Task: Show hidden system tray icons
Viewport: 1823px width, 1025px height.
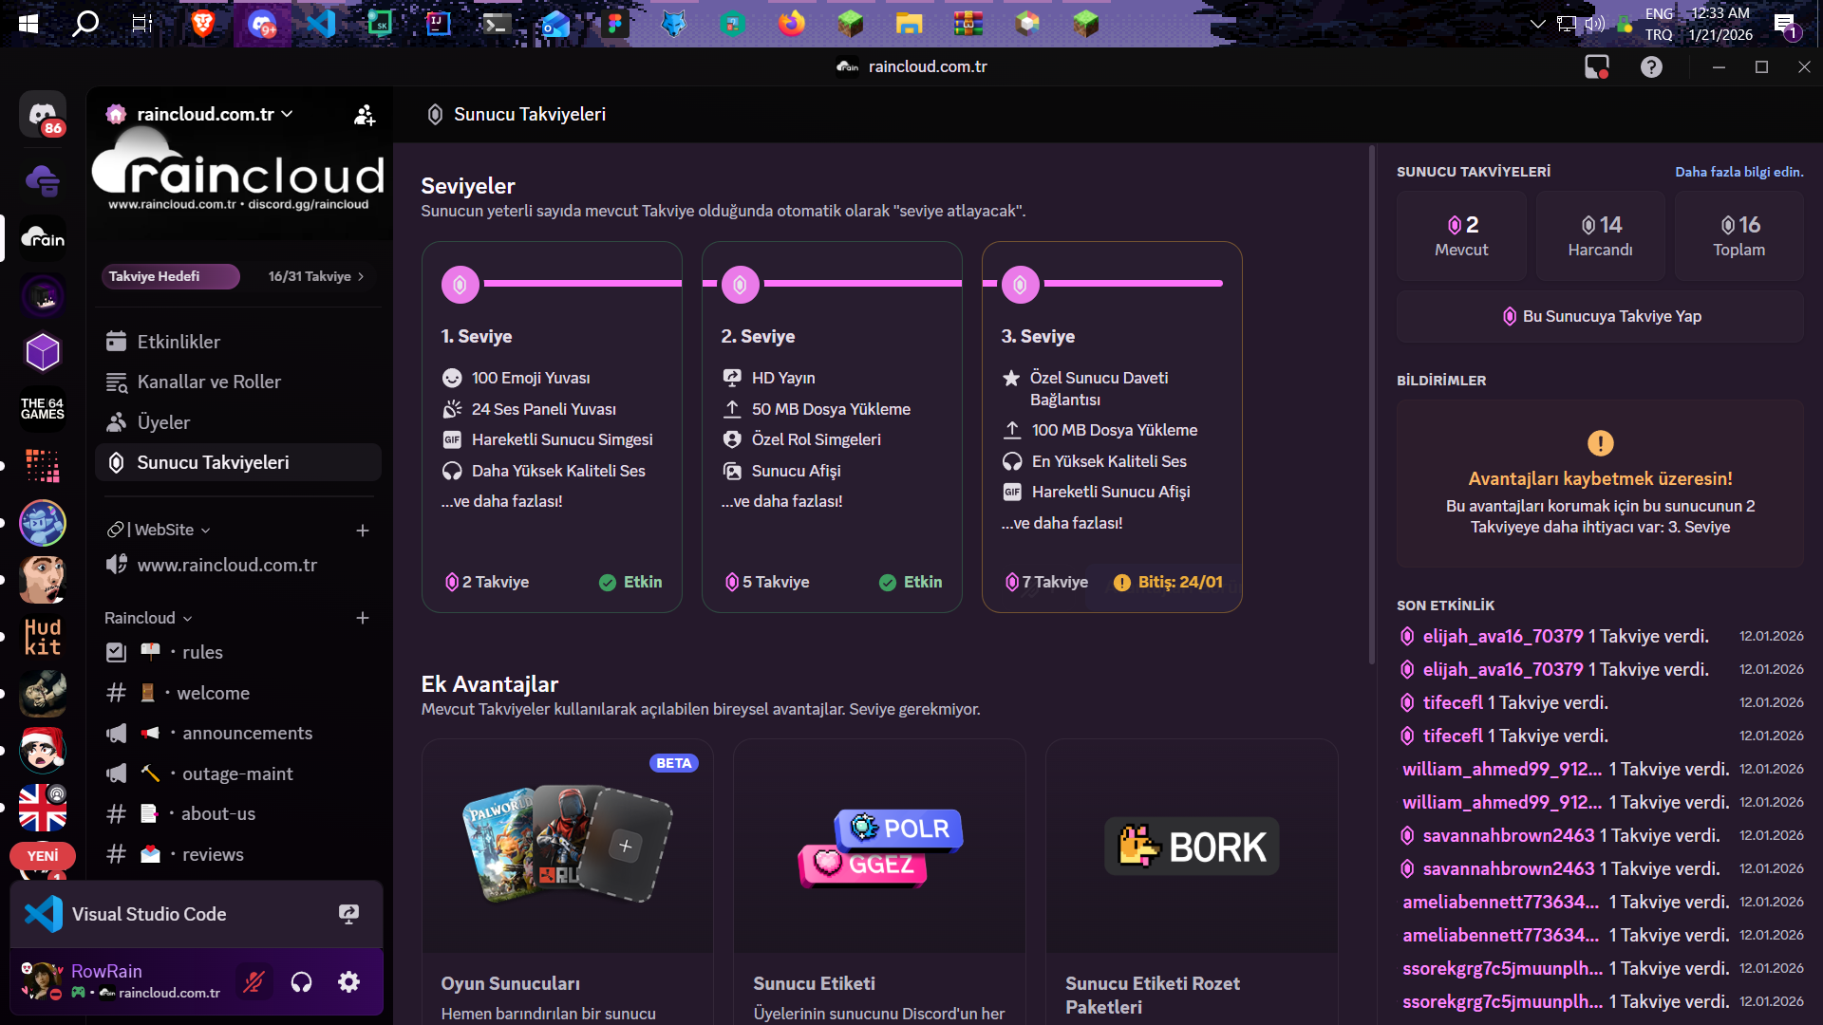Action: point(1537,24)
